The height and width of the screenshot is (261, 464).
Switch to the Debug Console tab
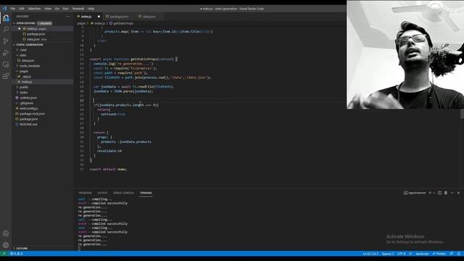tap(123, 193)
